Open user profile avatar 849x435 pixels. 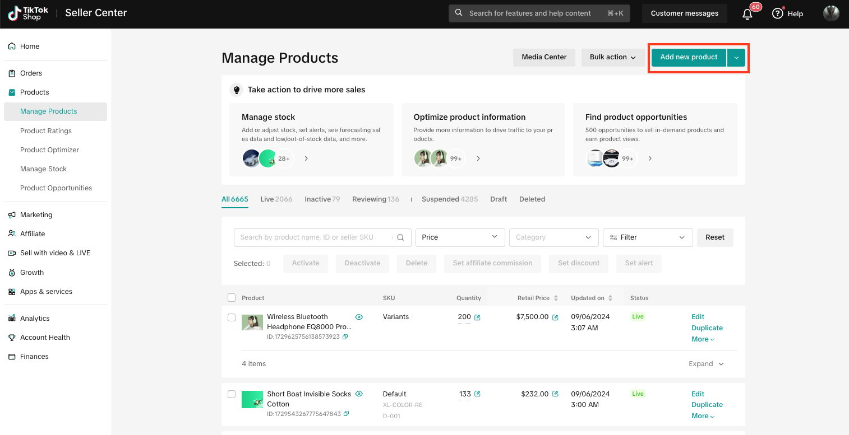pyautogui.click(x=830, y=13)
